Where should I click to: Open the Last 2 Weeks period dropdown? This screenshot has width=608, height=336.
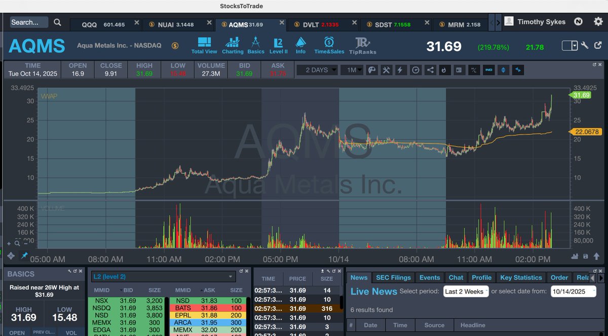(x=466, y=291)
